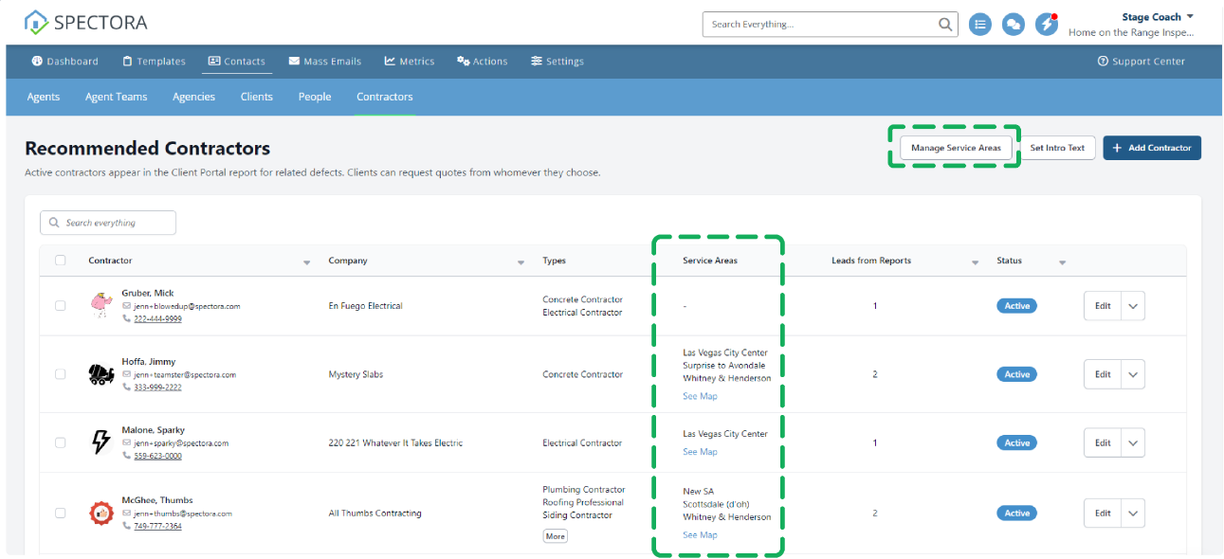Select the Contractors tab
The width and height of the screenshot is (1224, 559).
(x=385, y=97)
